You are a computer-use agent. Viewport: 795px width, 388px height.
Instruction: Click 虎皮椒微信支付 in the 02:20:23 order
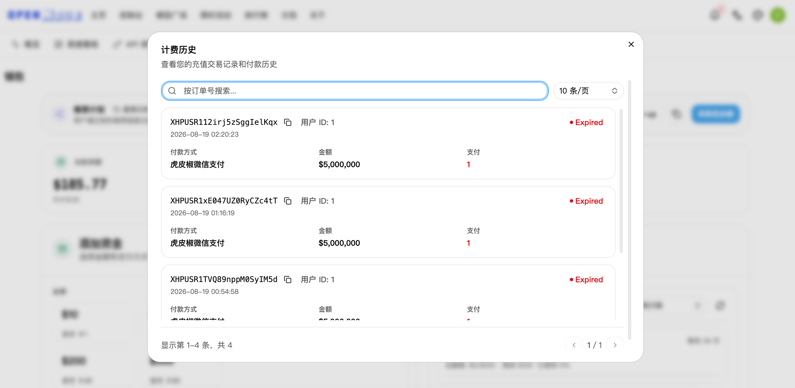pyautogui.click(x=197, y=164)
